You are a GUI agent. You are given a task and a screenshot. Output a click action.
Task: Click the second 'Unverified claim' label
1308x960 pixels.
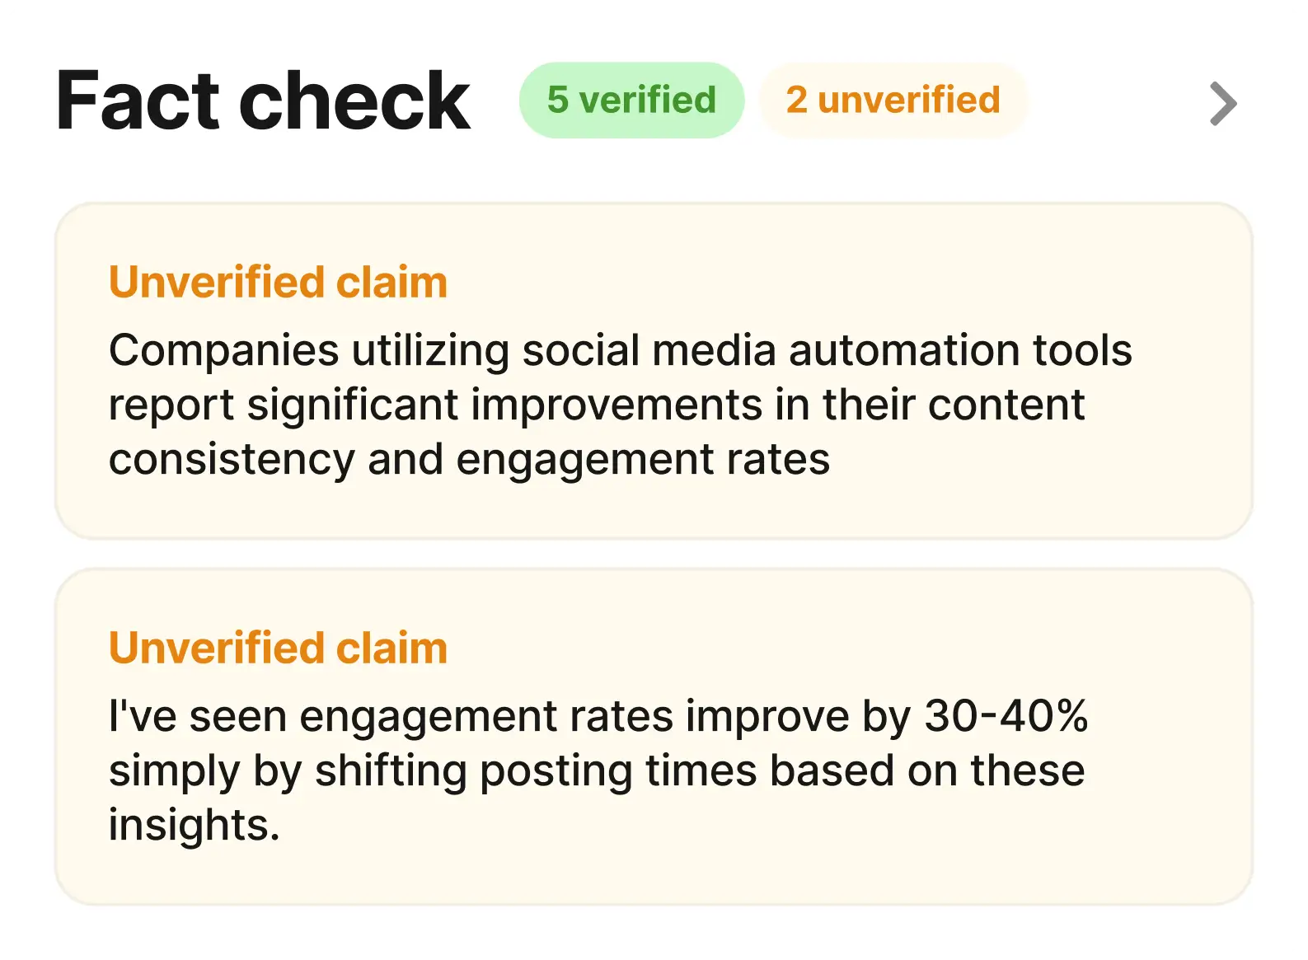(278, 648)
